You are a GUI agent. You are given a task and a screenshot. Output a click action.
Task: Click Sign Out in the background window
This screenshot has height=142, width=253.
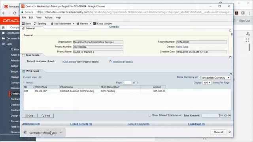[244, 21]
